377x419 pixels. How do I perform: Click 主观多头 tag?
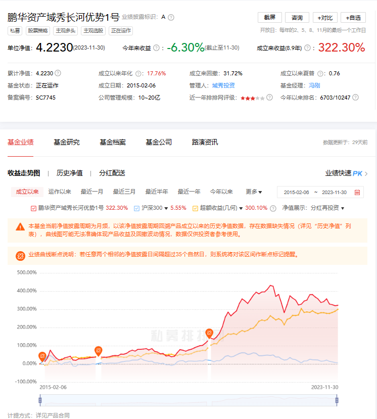pyautogui.click(x=66, y=31)
